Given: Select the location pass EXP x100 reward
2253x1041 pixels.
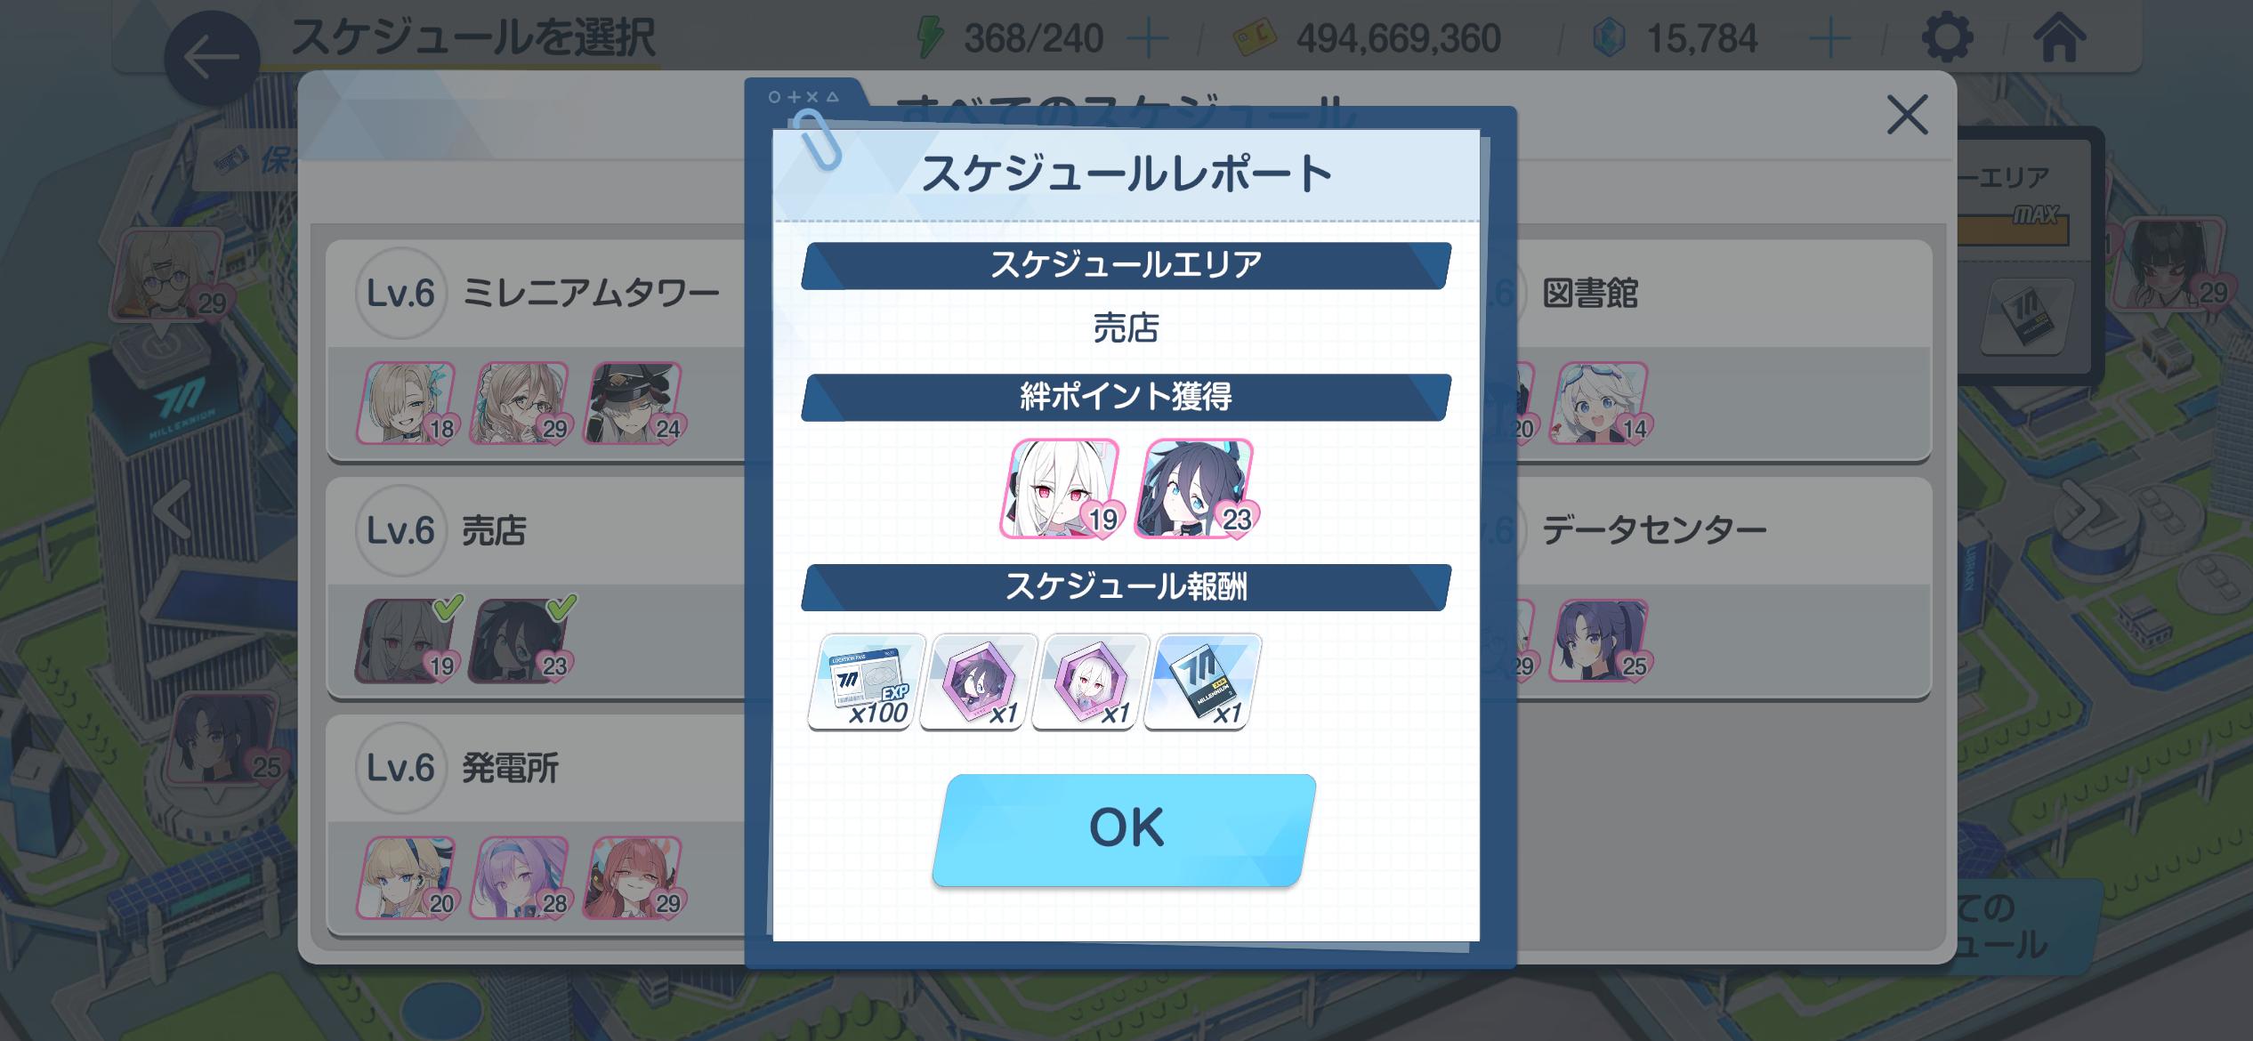Looking at the screenshot, I should [867, 682].
